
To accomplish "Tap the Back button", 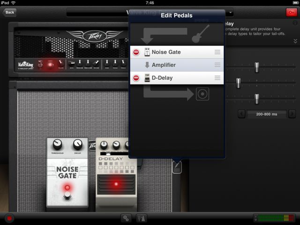I will (9, 13).
